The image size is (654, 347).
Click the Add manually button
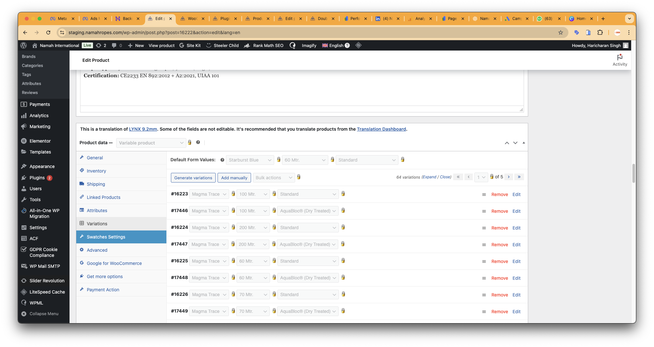(x=234, y=178)
